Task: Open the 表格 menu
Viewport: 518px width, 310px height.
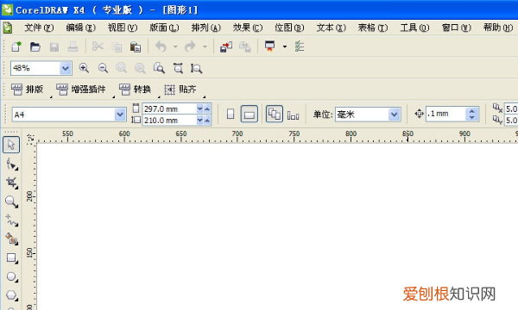Action: pos(373,28)
